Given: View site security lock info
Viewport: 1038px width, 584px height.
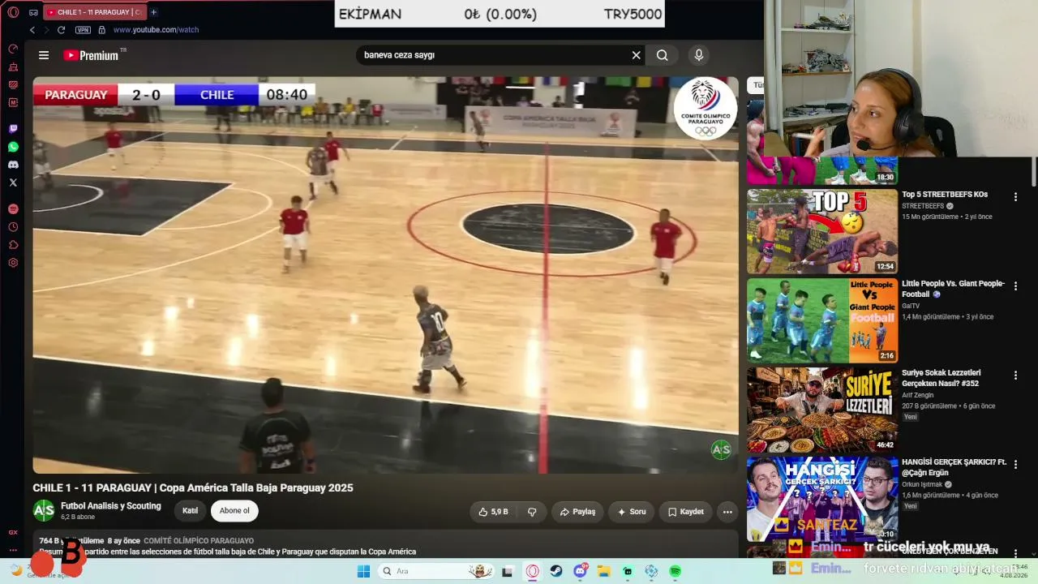Looking at the screenshot, I should [x=101, y=30].
